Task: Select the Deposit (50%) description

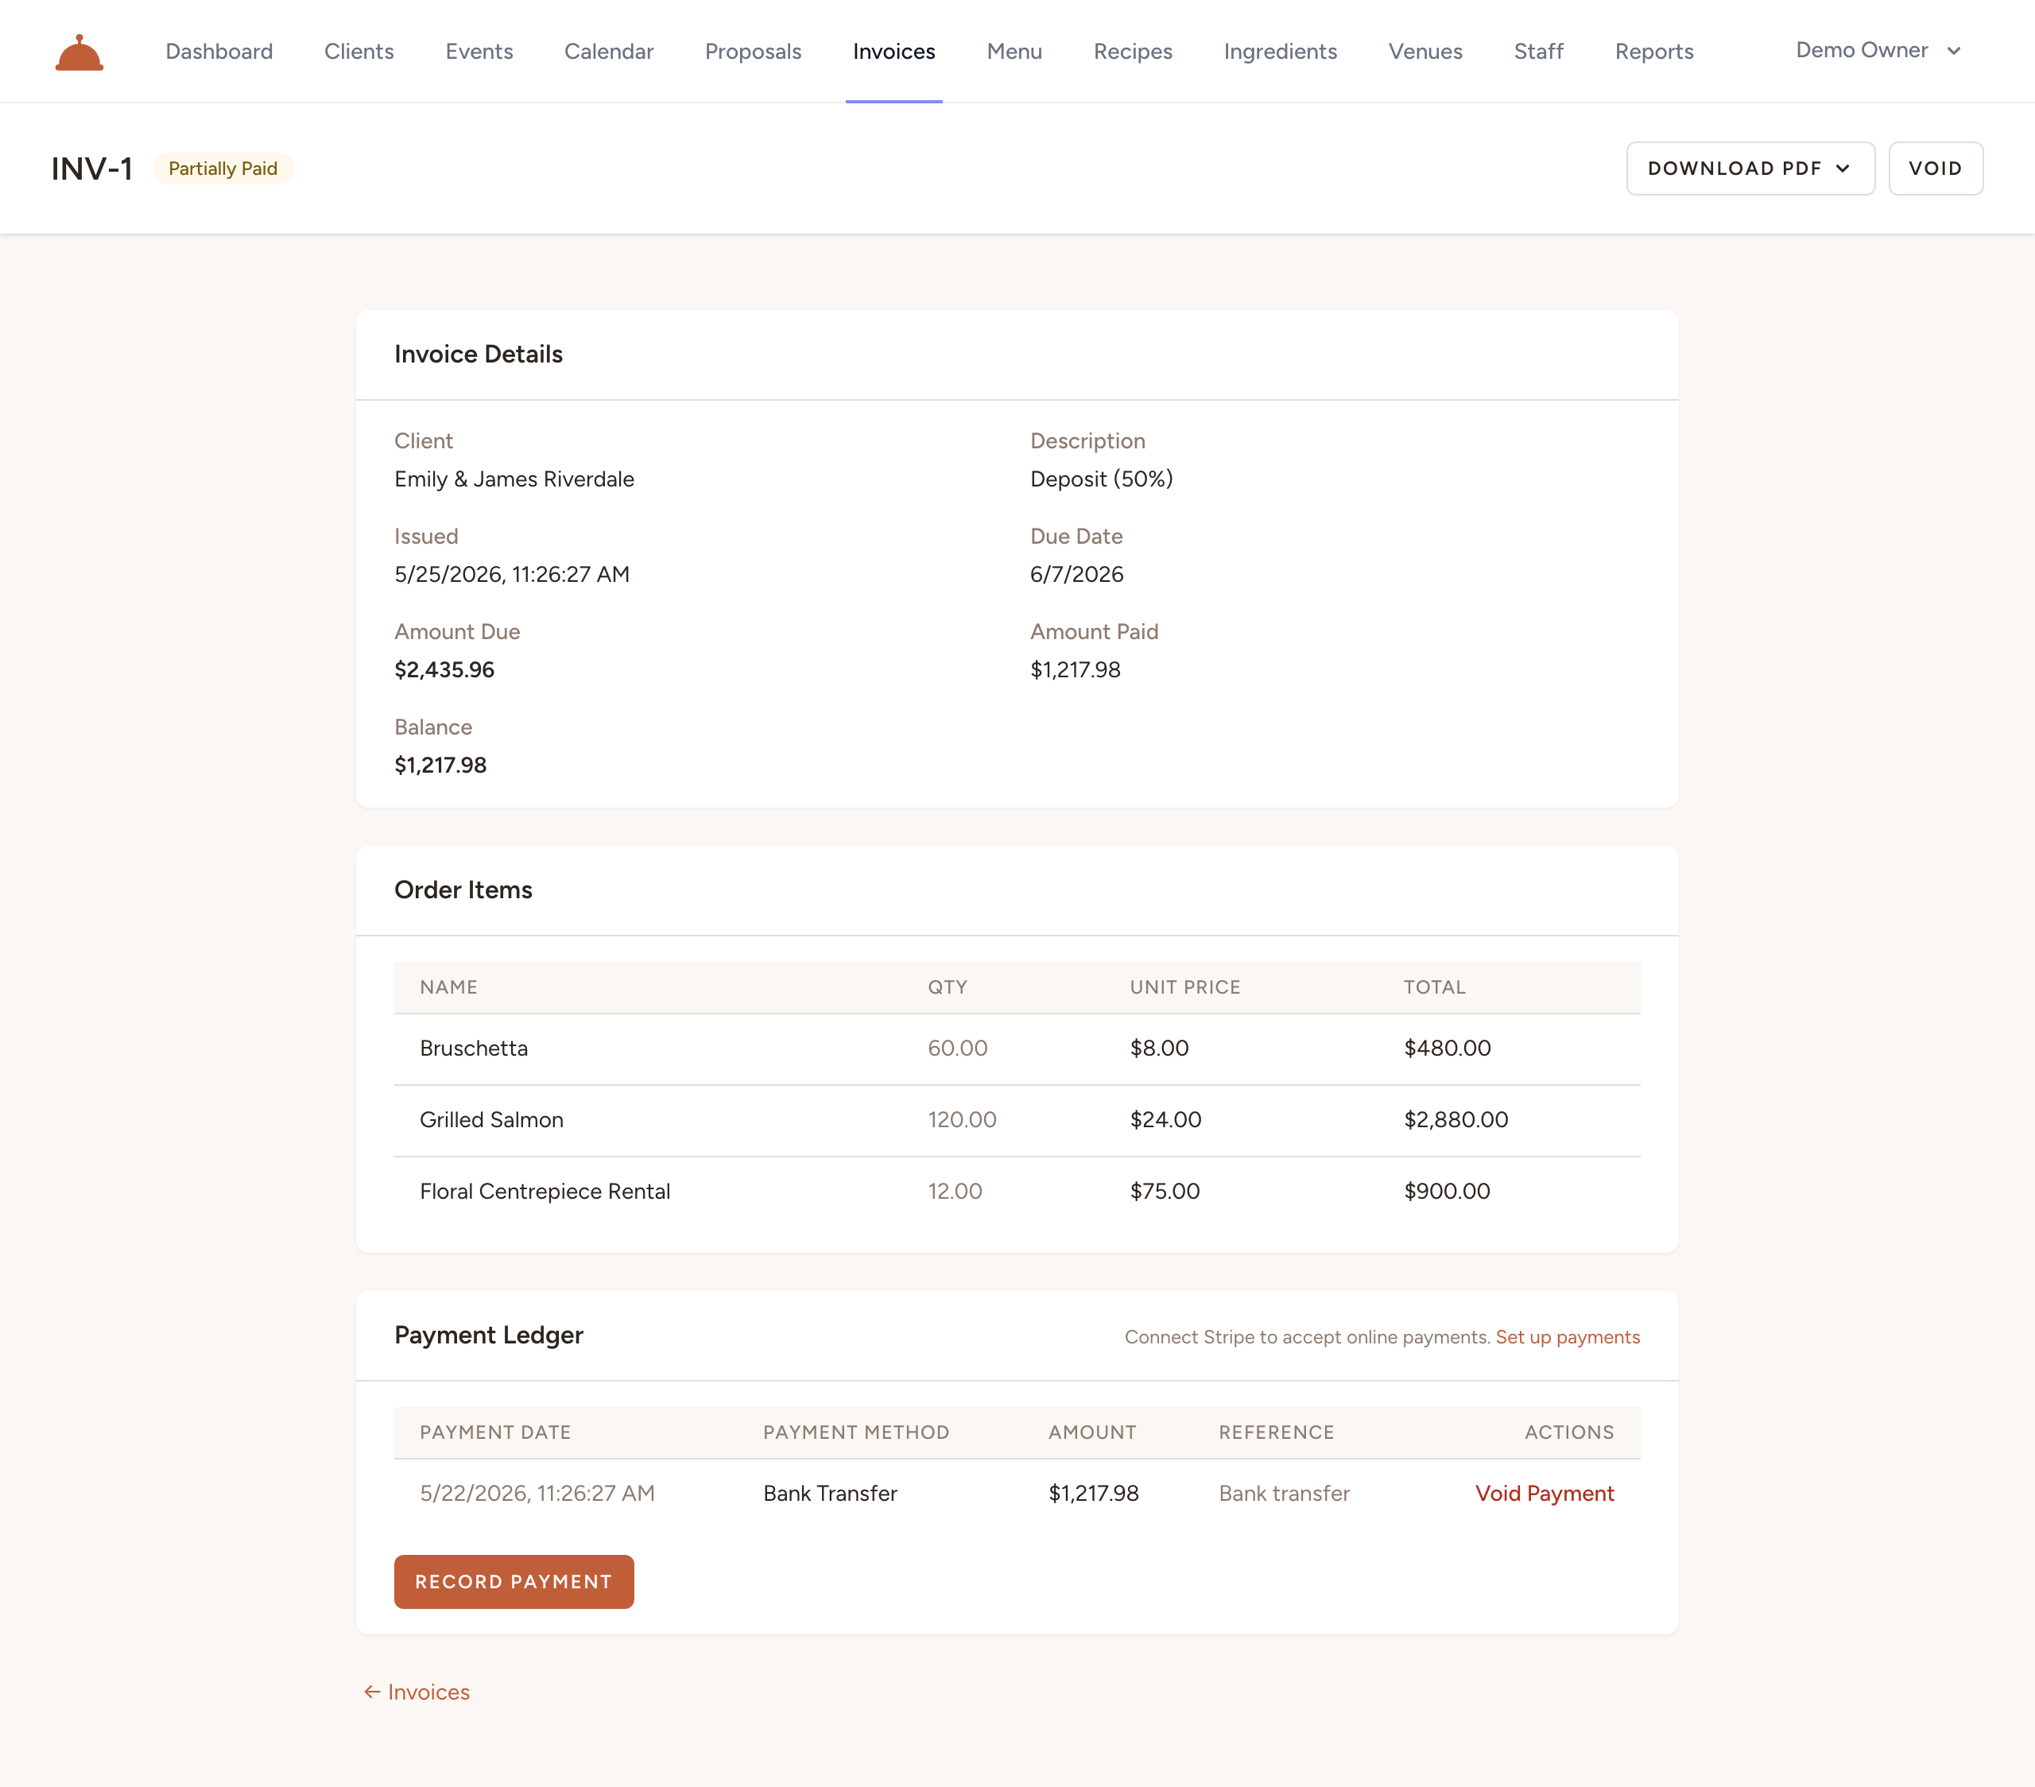Action: pos(1101,479)
